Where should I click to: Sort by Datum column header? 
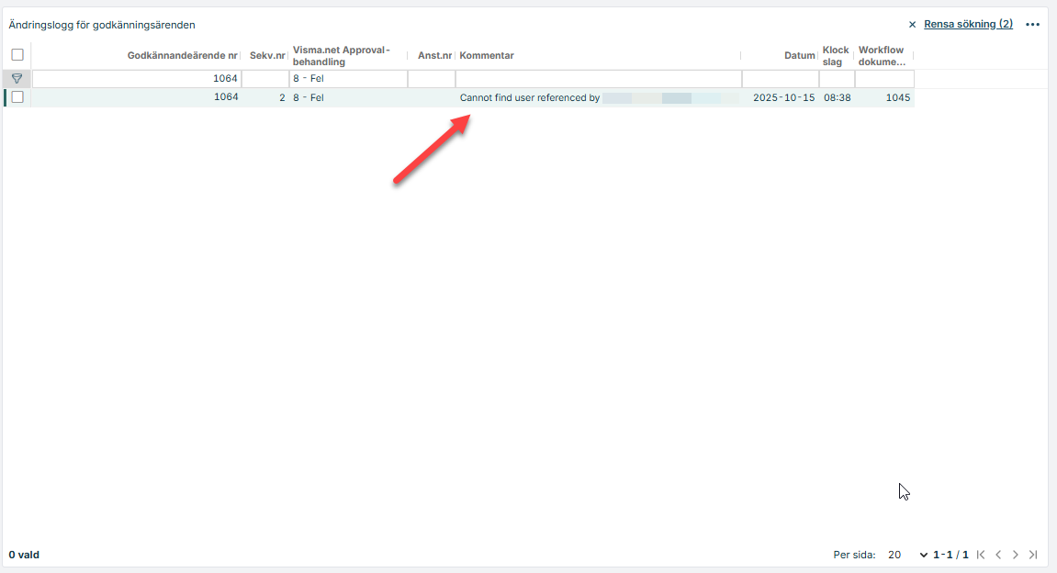799,56
